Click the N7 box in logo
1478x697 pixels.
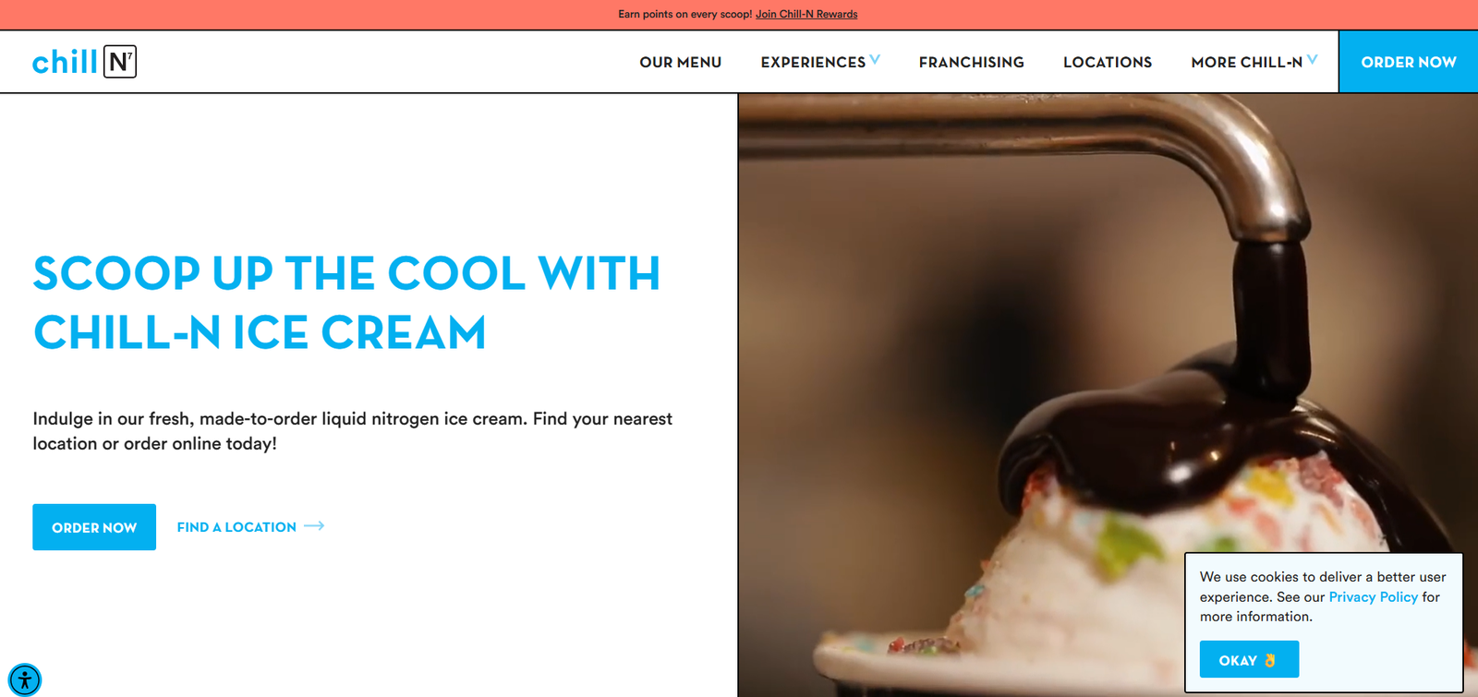(x=120, y=62)
